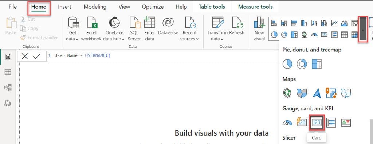Open the OneLake data hub
Viewport: 373px width, 144px height.
click(x=114, y=29)
